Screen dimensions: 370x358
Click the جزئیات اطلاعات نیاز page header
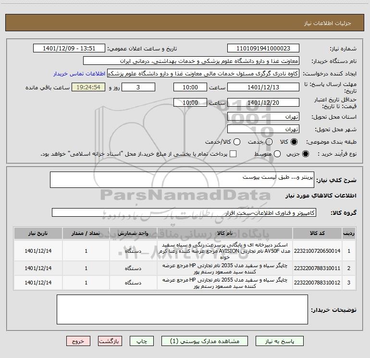(x=328, y=23)
